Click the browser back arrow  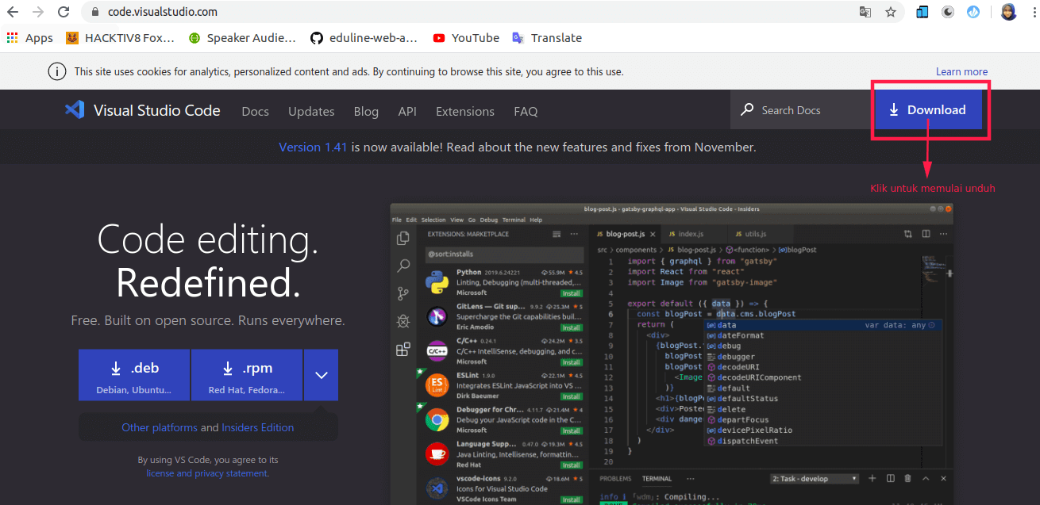(x=13, y=12)
